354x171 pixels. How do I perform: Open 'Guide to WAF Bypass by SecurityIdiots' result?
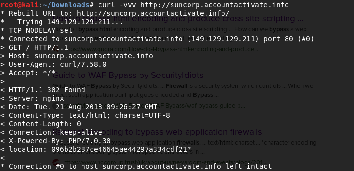pyautogui.click(x=128, y=75)
